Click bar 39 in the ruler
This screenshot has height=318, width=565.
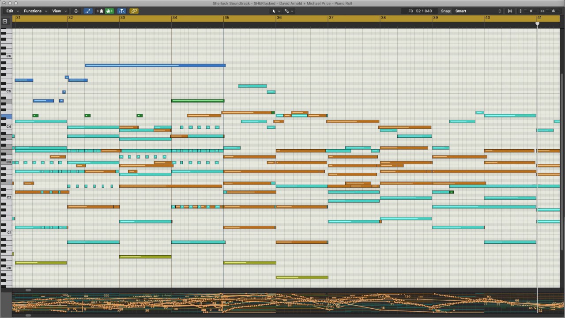pyautogui.click(x=435, y=18)
